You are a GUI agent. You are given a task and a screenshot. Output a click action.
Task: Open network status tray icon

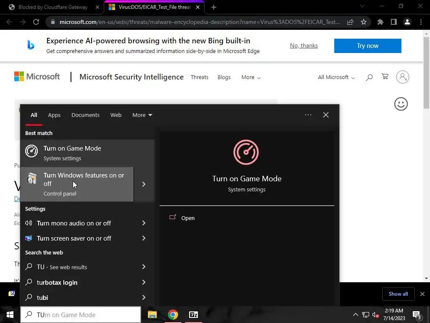click(366, 315)
